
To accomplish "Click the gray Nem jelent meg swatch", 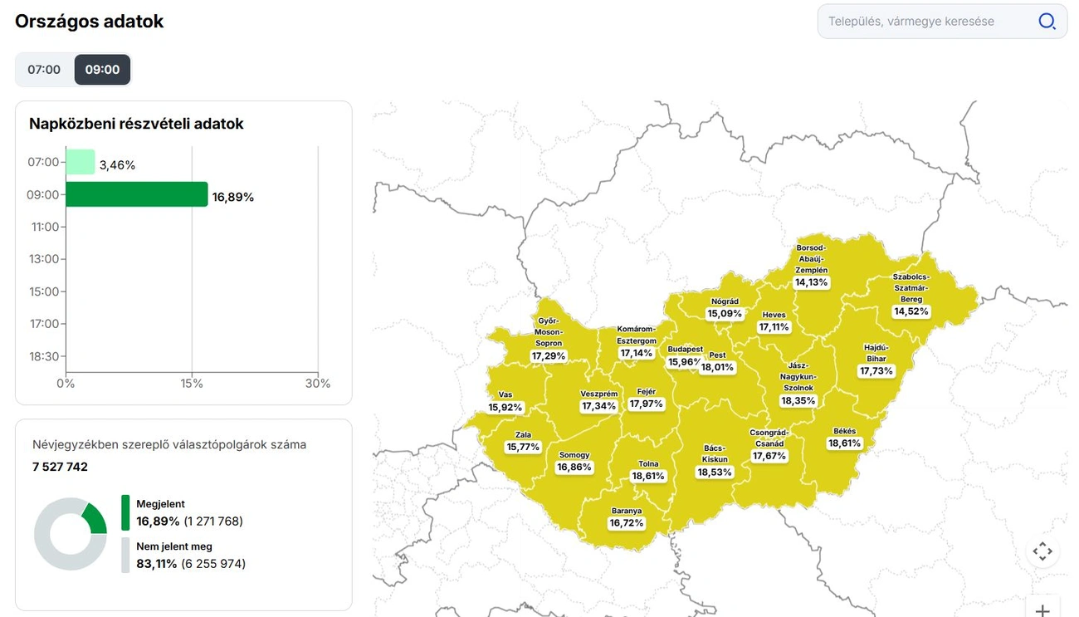I will [x=125, y=555].
